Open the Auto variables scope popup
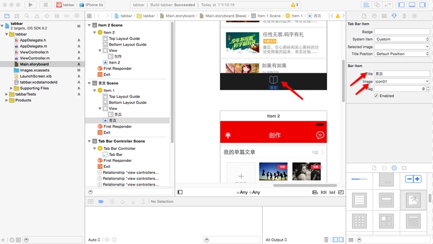433x244 pixels. point(94,240)
